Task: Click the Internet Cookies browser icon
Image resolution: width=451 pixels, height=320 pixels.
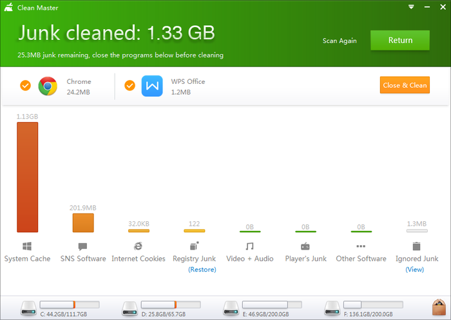Action: click(x=138, y=246)
